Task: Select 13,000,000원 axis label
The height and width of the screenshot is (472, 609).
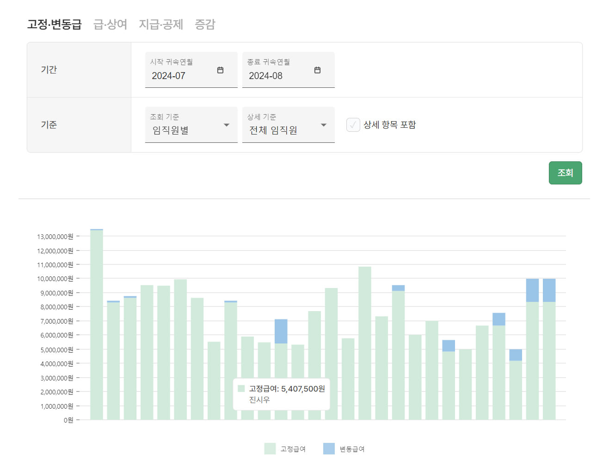Action: [55, 237]
